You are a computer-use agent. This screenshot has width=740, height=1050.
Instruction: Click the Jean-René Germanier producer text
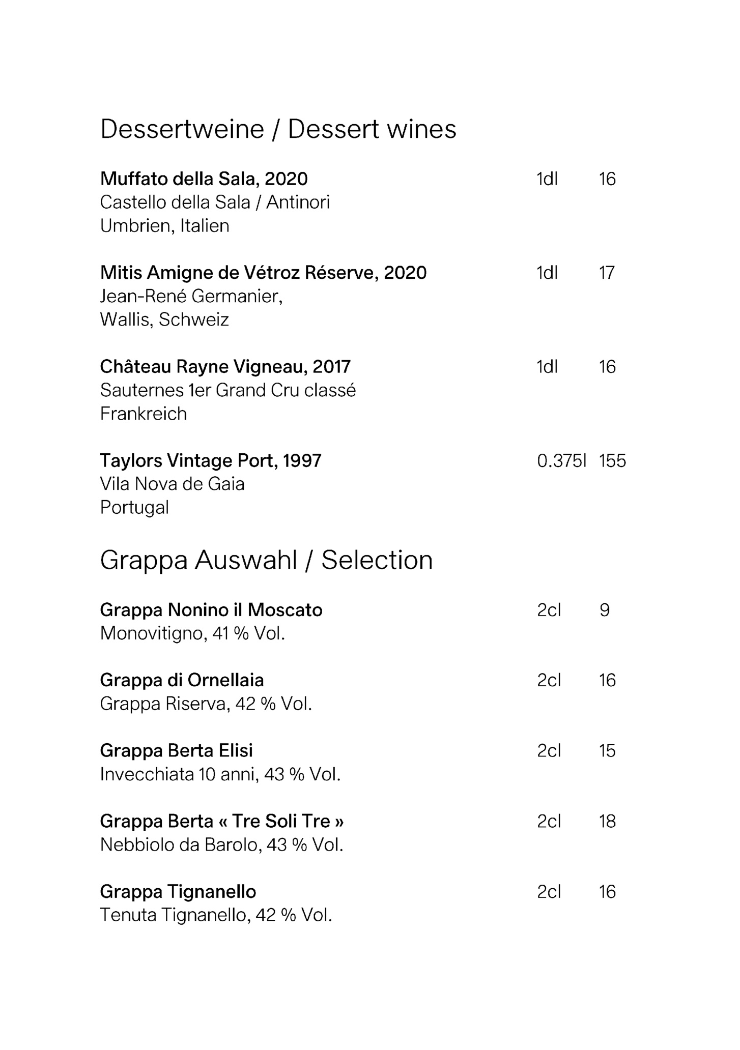191,296
